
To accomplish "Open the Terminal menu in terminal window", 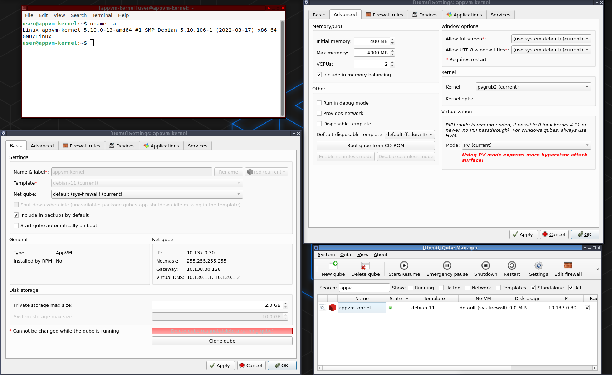I will (102, 15).
